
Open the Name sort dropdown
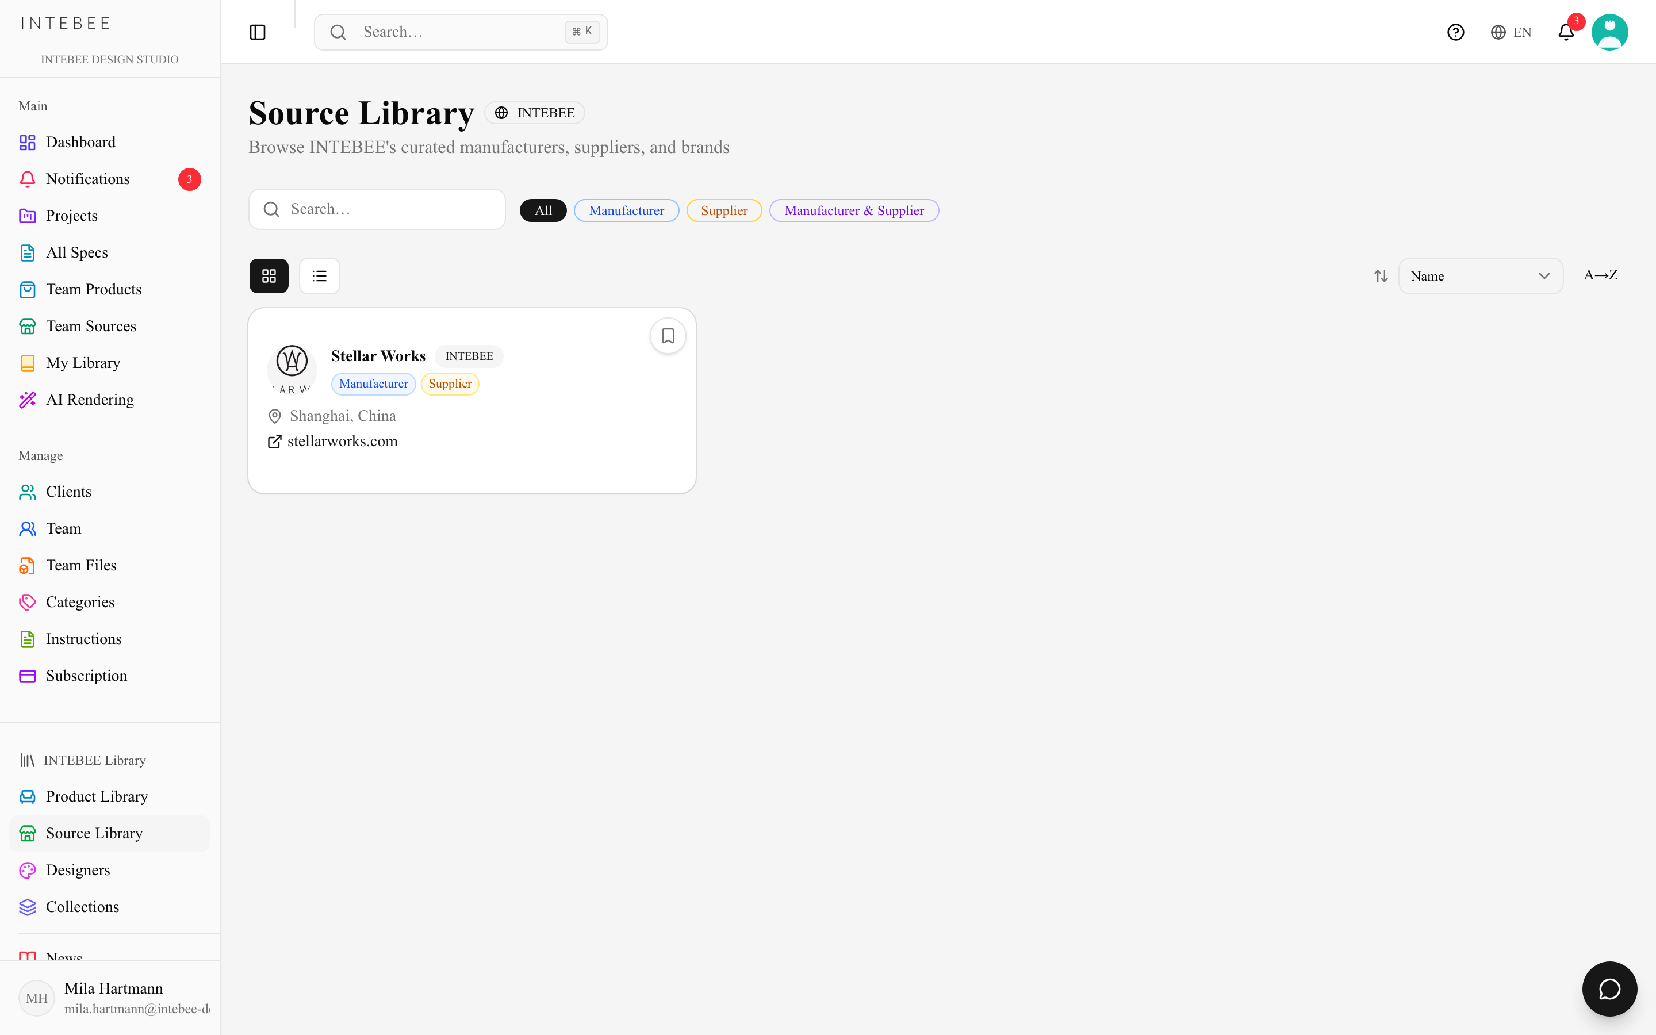tap(1481, 276)
